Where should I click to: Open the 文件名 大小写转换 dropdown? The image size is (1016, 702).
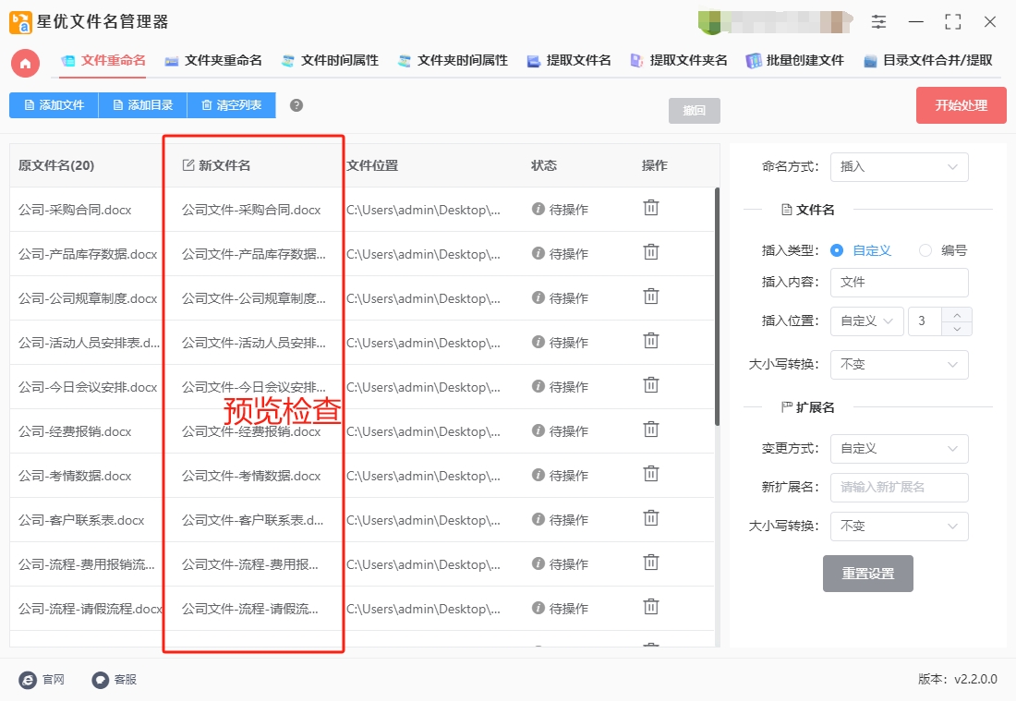pos(899,364)
